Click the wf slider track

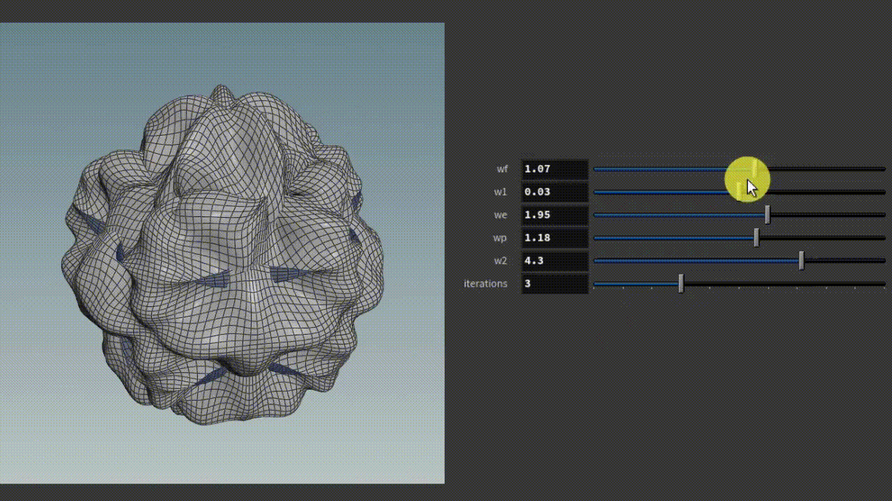tap(739, 169)
